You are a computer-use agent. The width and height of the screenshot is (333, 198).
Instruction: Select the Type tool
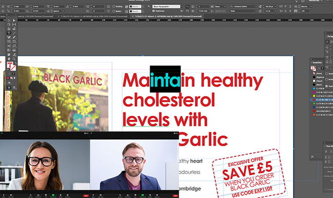9,33
